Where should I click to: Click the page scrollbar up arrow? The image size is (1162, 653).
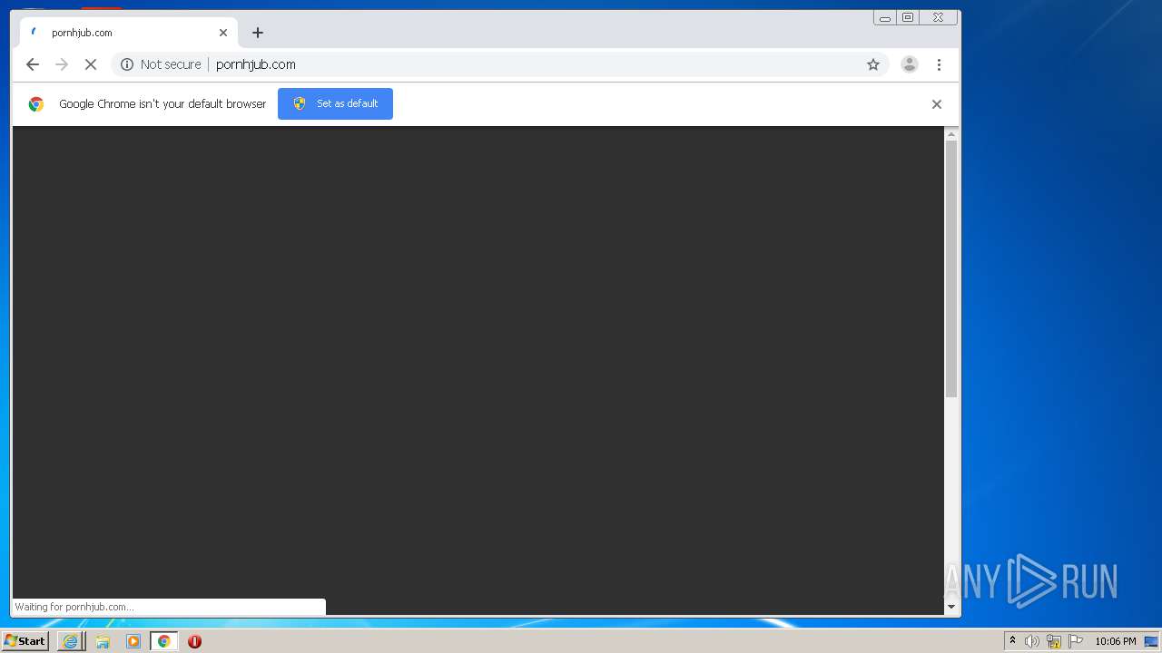951,134
